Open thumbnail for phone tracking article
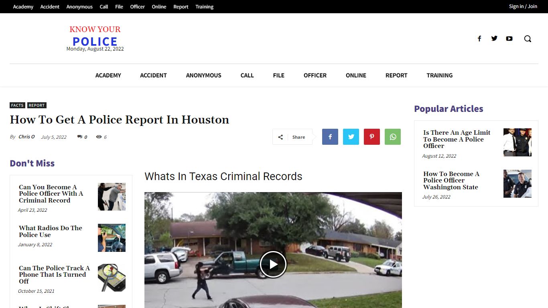This screenshot has width=548, height=308. [x=112, y=278]
